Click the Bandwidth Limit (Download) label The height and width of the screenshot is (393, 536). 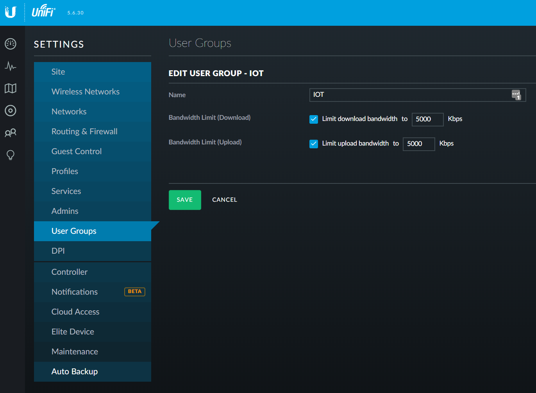click(x=209, y=117)
